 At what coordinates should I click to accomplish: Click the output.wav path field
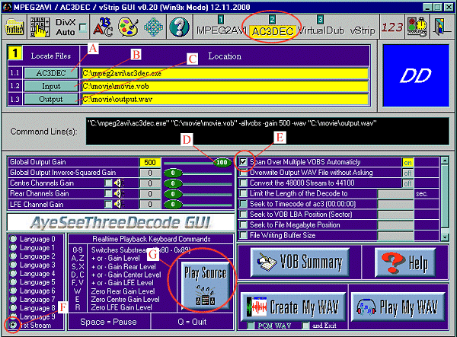coord(225,99)
